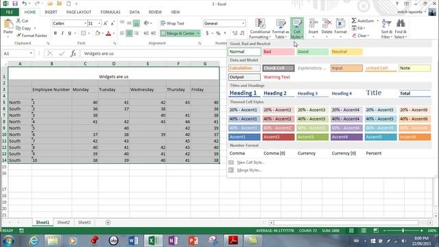The image size is (439, 247).
Task: Click the Delete cells icon
Action: 327,23
